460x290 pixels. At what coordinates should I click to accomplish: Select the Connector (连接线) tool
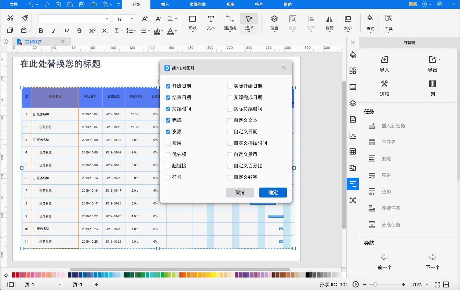(x=230, y=23)
